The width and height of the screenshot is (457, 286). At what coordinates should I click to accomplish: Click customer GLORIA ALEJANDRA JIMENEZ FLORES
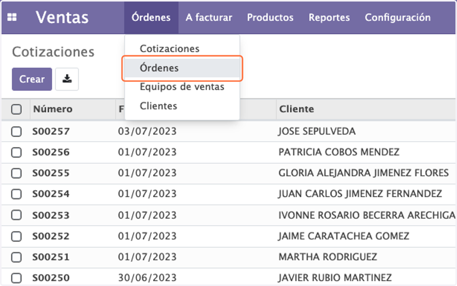pyautogui.click(x=364, y=173)
